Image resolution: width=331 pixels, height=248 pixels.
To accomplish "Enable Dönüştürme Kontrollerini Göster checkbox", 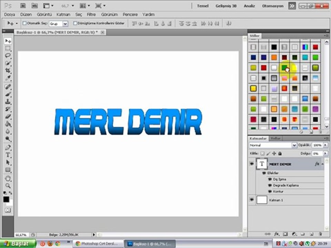I will pyautogui.click(x=75, y=23).
